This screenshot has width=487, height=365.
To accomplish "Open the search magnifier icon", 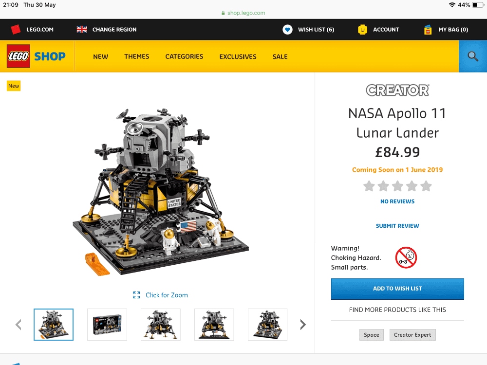I will 473,56.
